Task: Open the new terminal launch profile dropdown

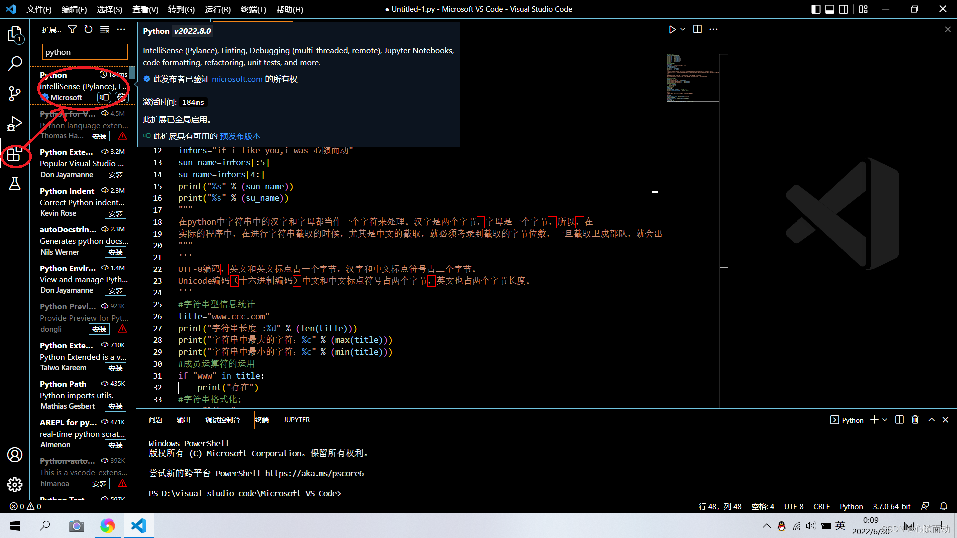Action: [x=885, y=420]
